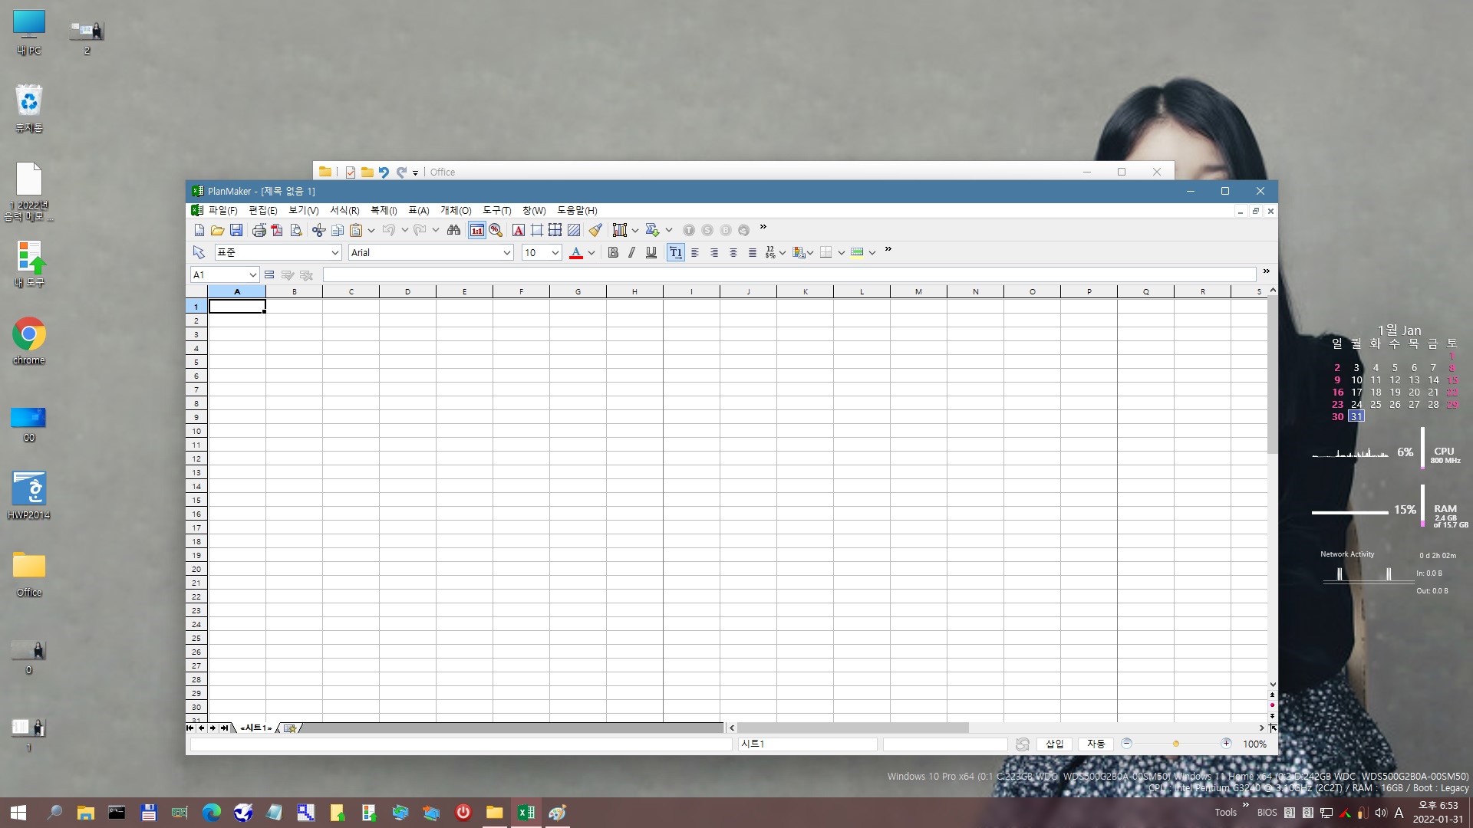Select the 시트1 sheet tab
This screenshot has width=1473, height=828.
[256, 728]
